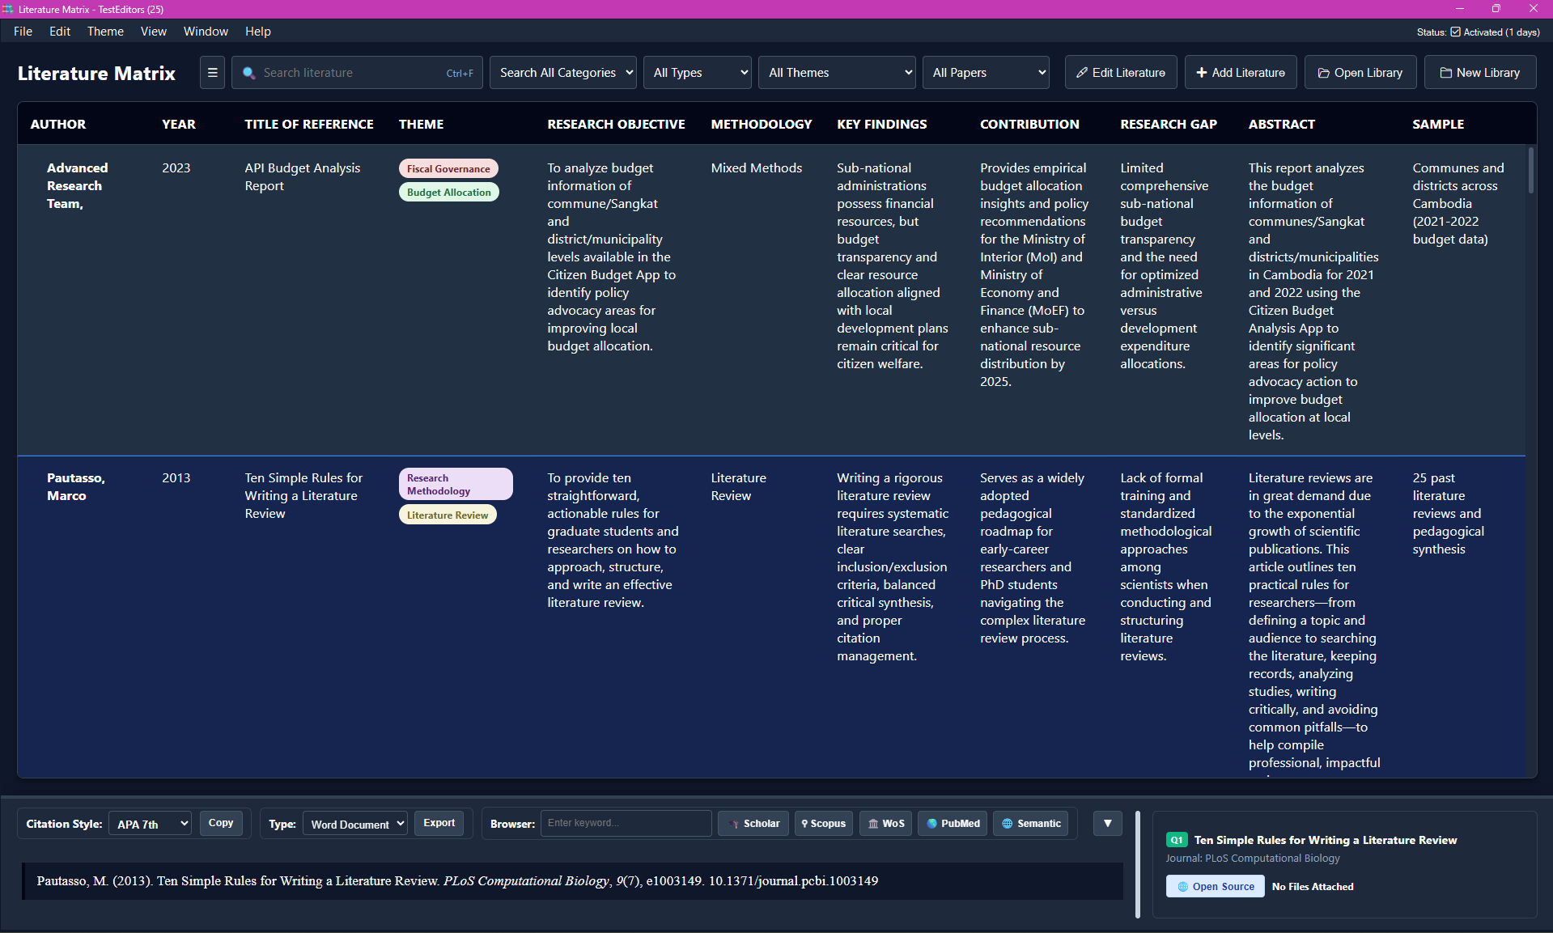The height and width of the screenshot is (933, 1553).
Task: Click the Q1 quartile badge
Action: pyautogui.click(x=1177, y=840)
